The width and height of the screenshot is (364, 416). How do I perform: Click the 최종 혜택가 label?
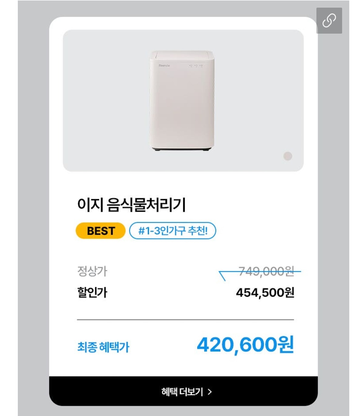103,347
